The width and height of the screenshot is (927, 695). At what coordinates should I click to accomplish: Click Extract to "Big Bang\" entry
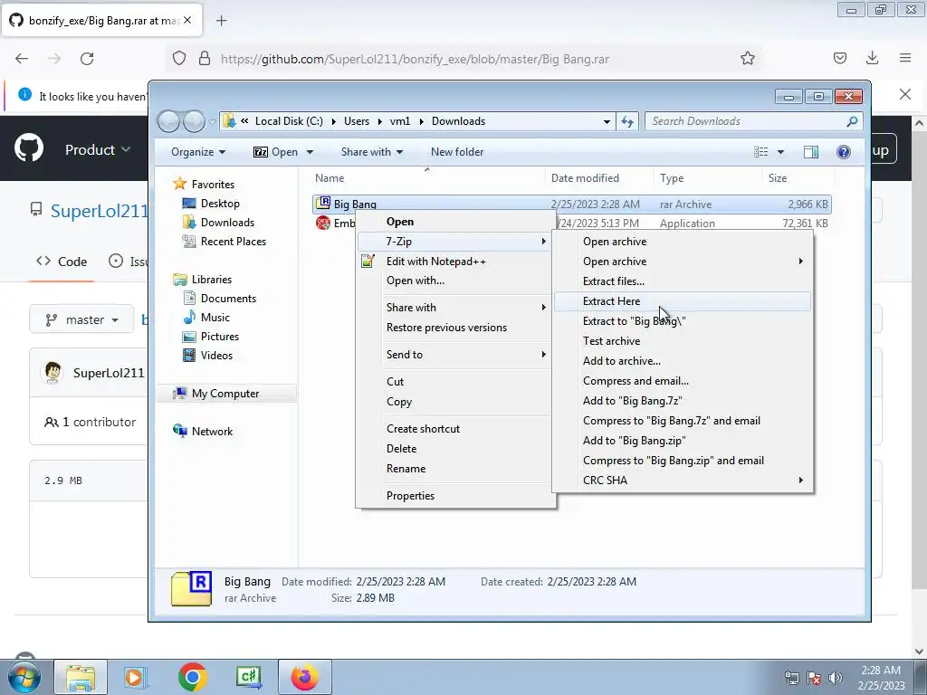(x=683, y=321)
